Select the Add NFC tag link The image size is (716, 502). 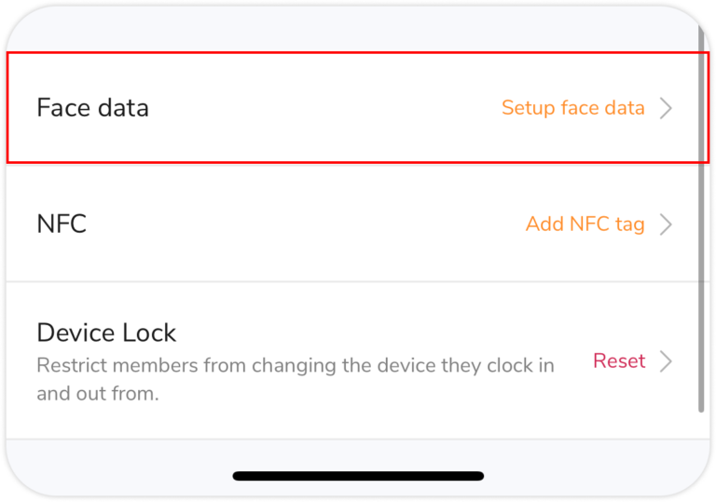[x=585, y=224]
